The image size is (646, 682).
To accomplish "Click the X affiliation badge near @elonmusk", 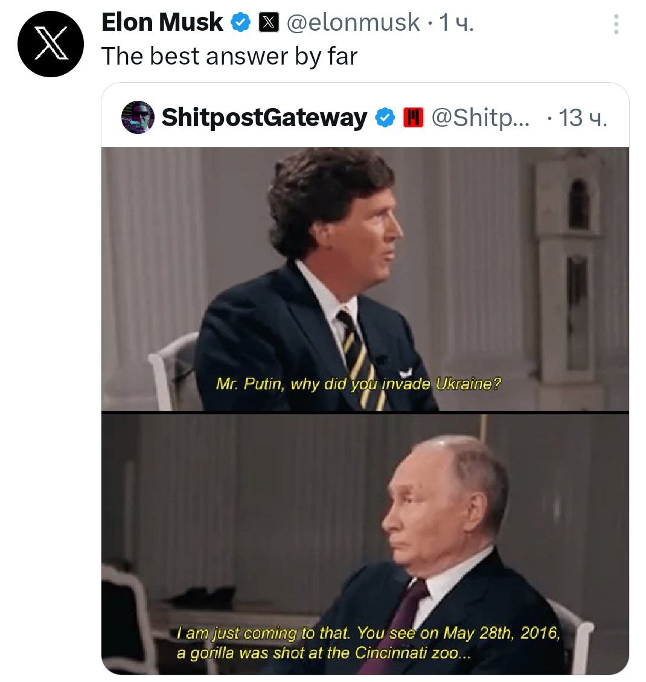I will (x=269, y=22).
